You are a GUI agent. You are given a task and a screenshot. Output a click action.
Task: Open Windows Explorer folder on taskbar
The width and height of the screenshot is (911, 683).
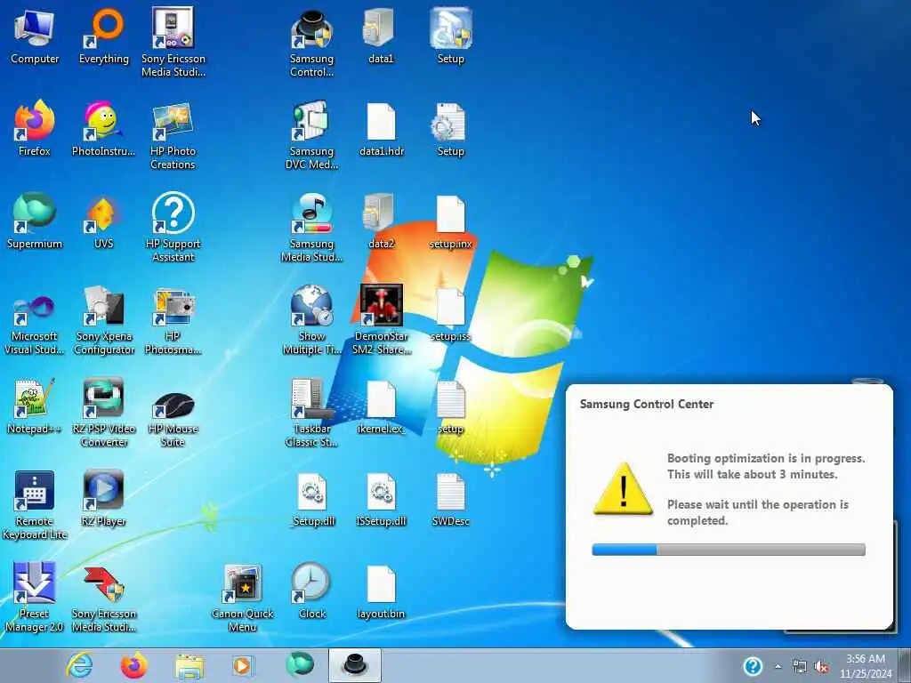pos(189,665)
